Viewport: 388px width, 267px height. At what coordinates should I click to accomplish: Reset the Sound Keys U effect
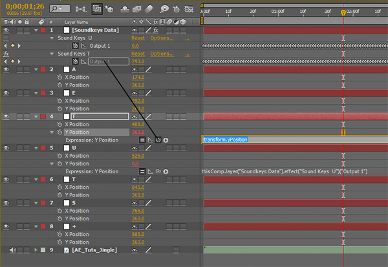click(x=138, y=38)
